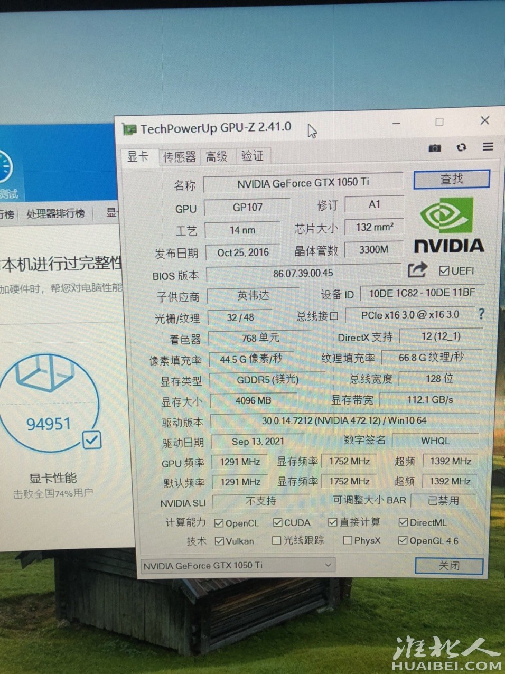505x674 pixels.
Task: Toggle the 光线跟踪 checkbox
Action: [x=276, y=540]
